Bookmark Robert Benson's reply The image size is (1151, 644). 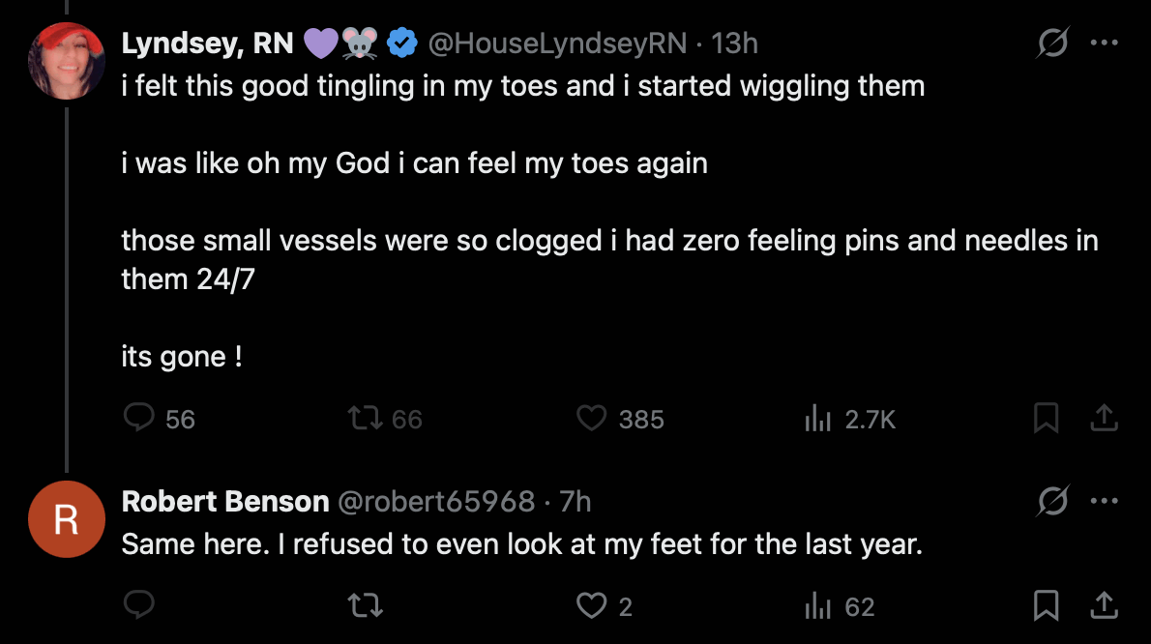point(1046,606)
